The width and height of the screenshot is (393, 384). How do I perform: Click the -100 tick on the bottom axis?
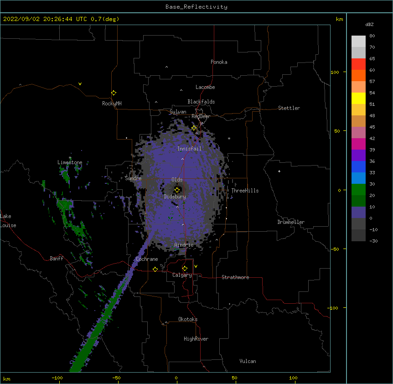57,378
